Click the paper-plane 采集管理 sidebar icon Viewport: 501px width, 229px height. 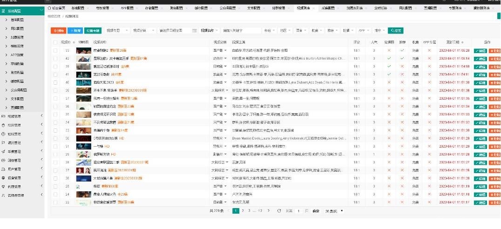tap(3, 151)
